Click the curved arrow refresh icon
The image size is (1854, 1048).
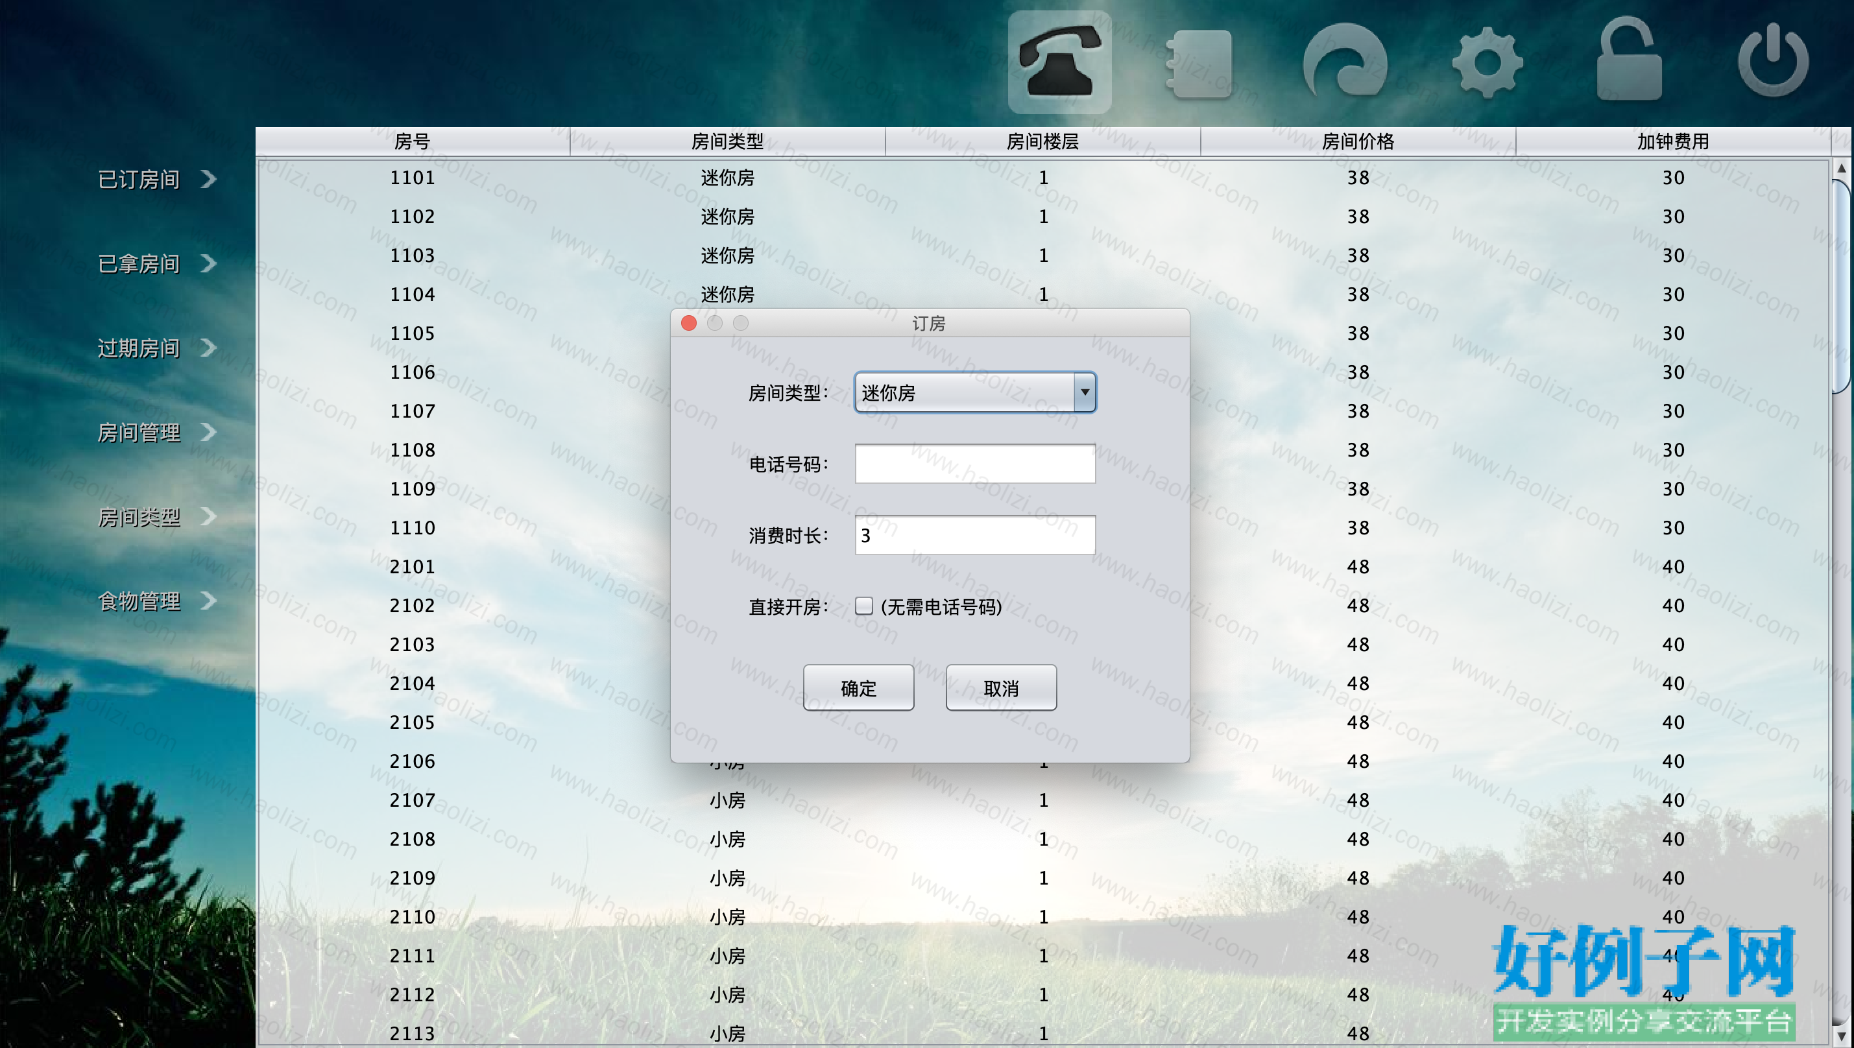pyautogui.click(x=1344, y=61)
